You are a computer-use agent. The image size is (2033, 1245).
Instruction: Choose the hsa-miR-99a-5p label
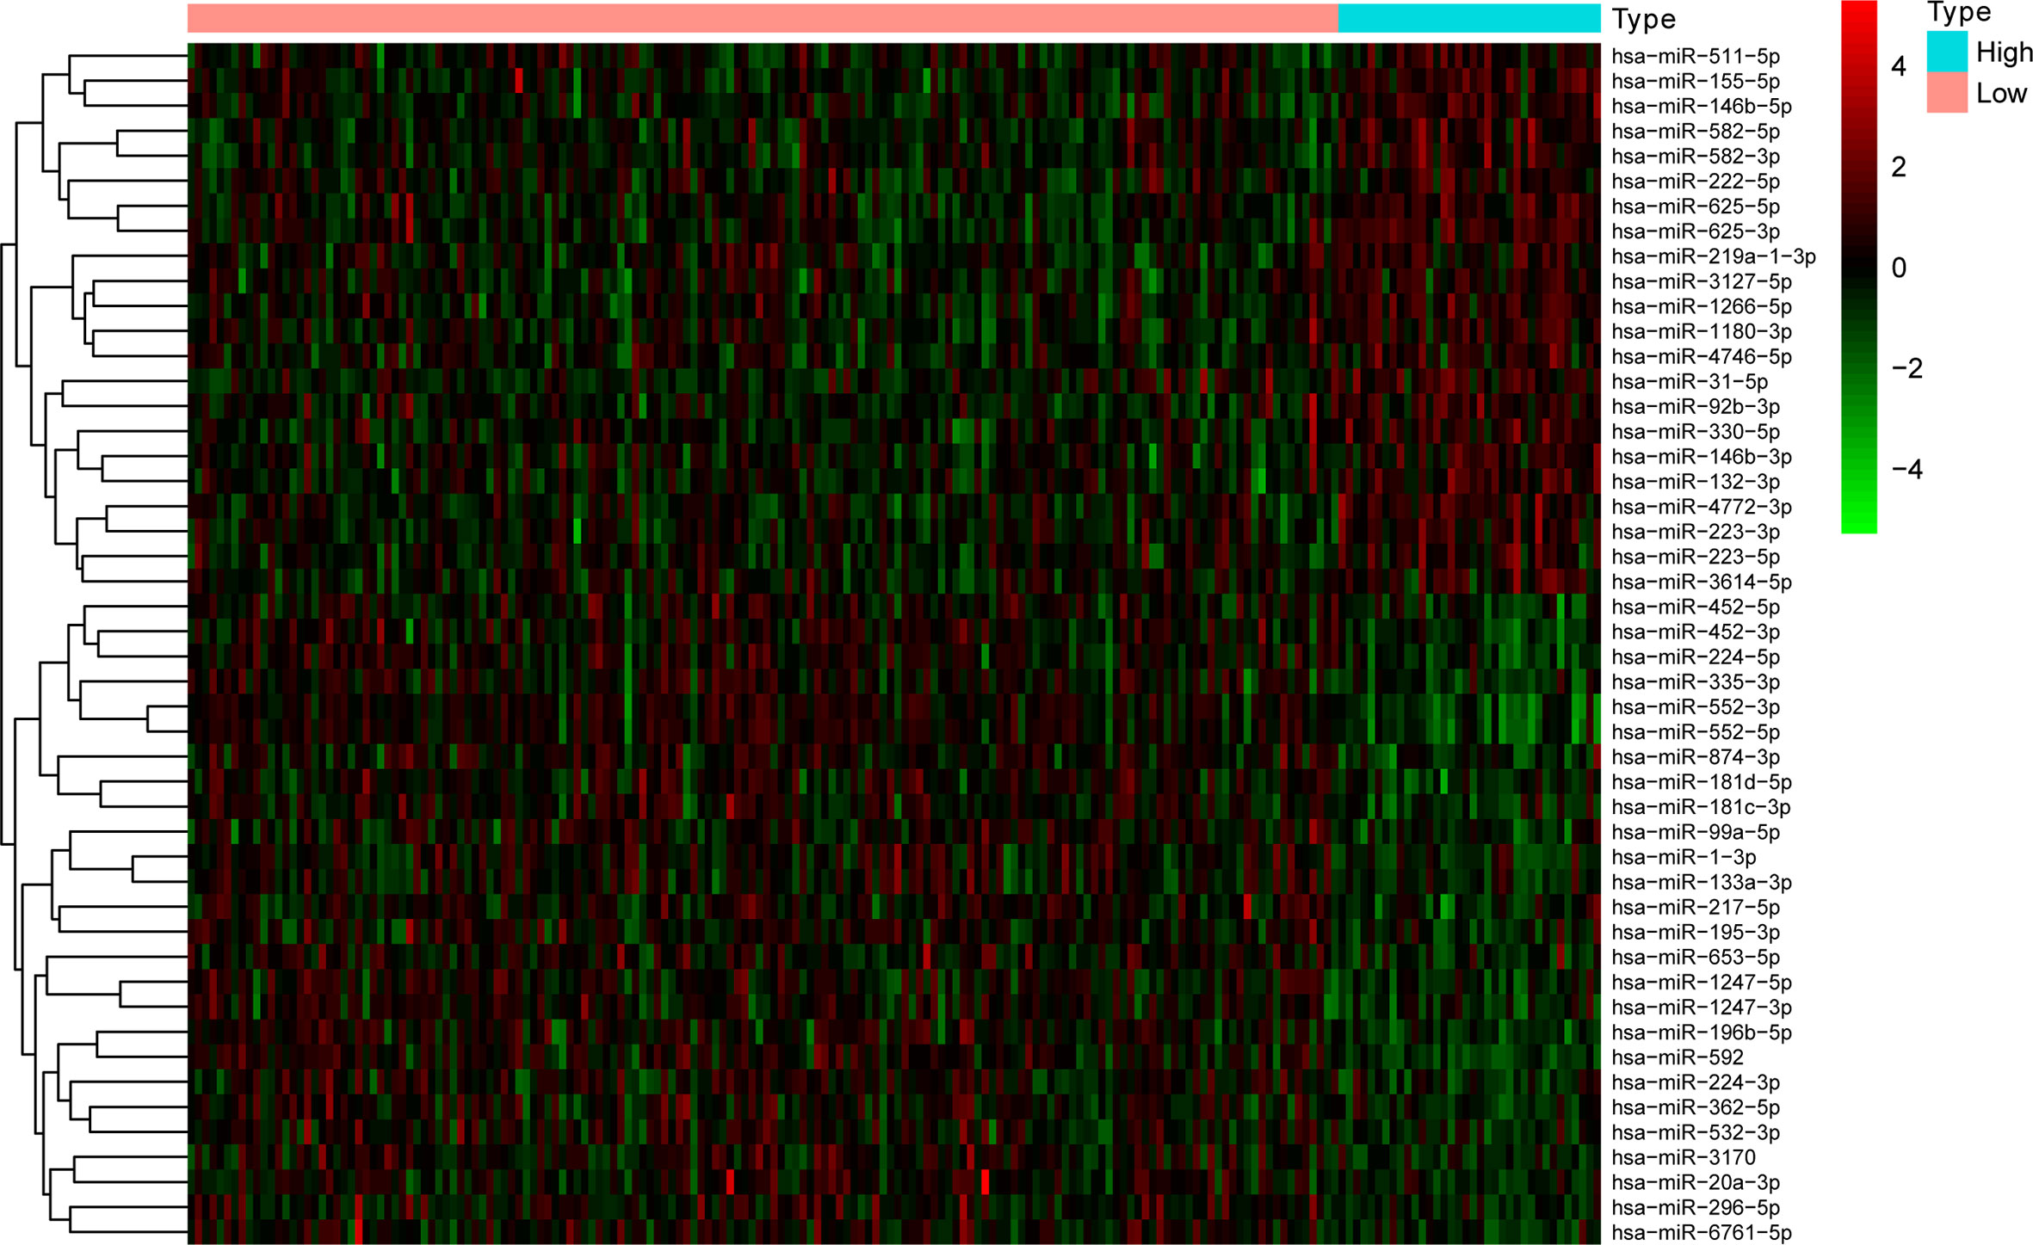(1696, 832)
